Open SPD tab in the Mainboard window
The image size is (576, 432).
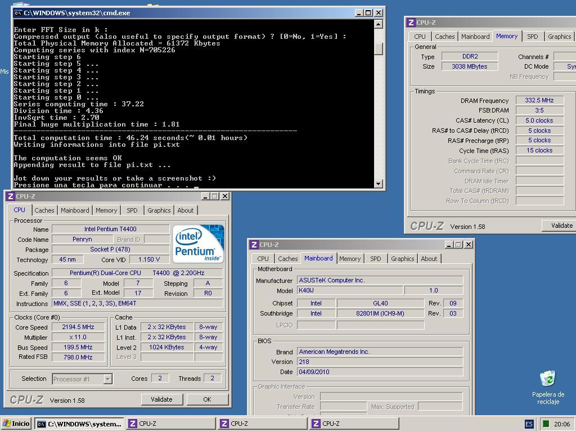click(x=375, y=259)
